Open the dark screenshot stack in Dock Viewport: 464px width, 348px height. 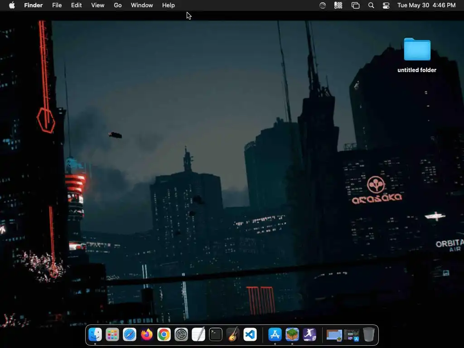click(x=352, y=335)
